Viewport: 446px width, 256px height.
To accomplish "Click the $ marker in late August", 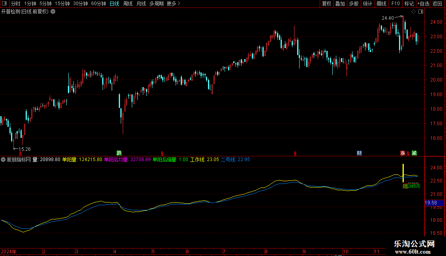I will [x=295, y=154].
